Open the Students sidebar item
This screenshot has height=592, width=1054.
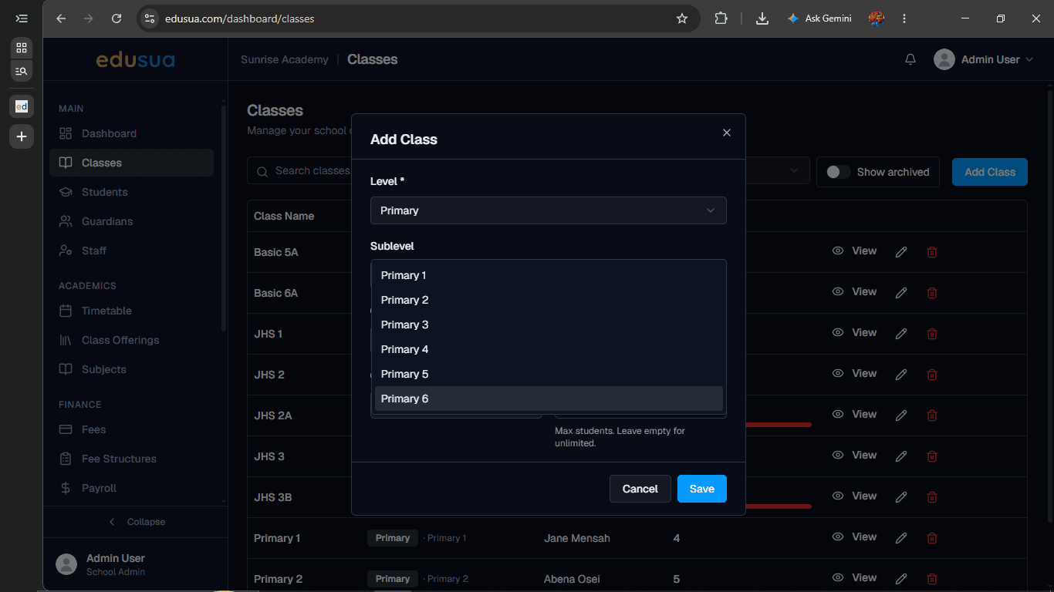pos(131,192)
